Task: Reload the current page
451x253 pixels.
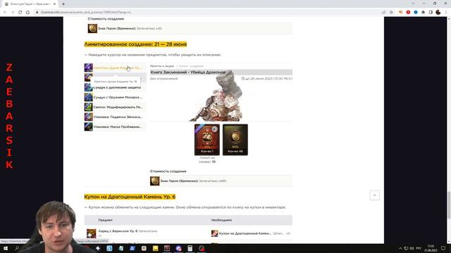Action: 20,13
